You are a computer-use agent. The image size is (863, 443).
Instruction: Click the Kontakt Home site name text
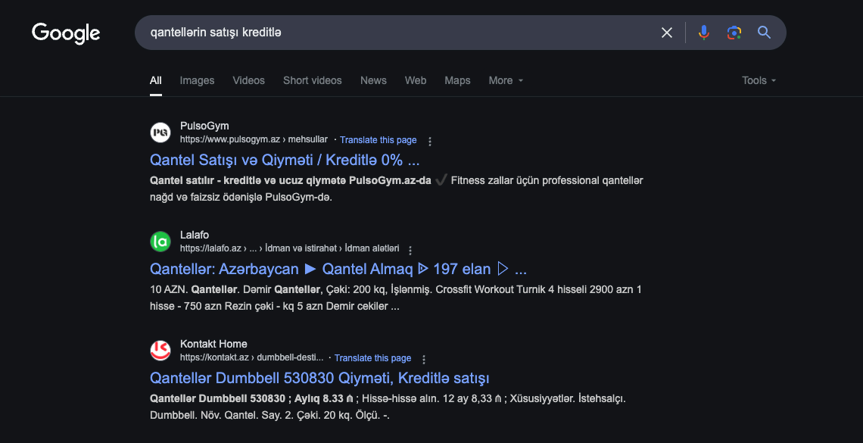click(213, 344)
